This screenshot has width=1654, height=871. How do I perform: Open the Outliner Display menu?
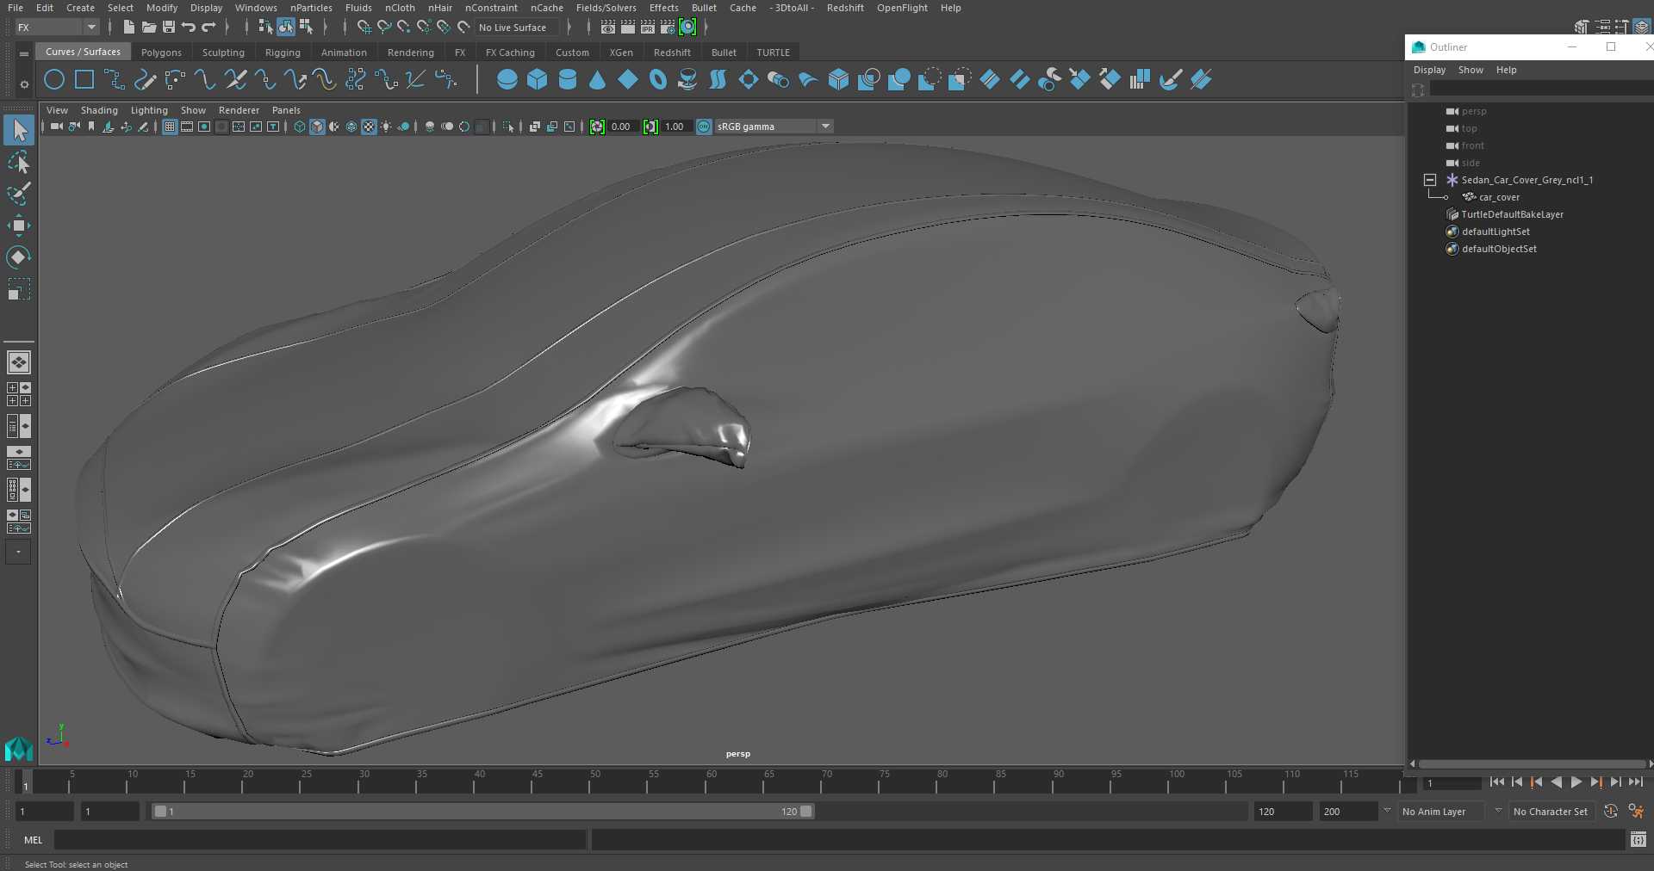pos(1429,70)
